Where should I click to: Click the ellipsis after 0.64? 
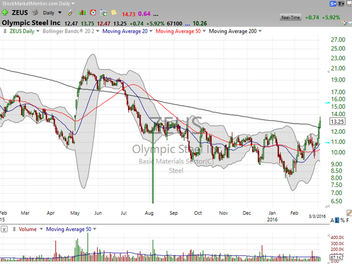[155, 15]
